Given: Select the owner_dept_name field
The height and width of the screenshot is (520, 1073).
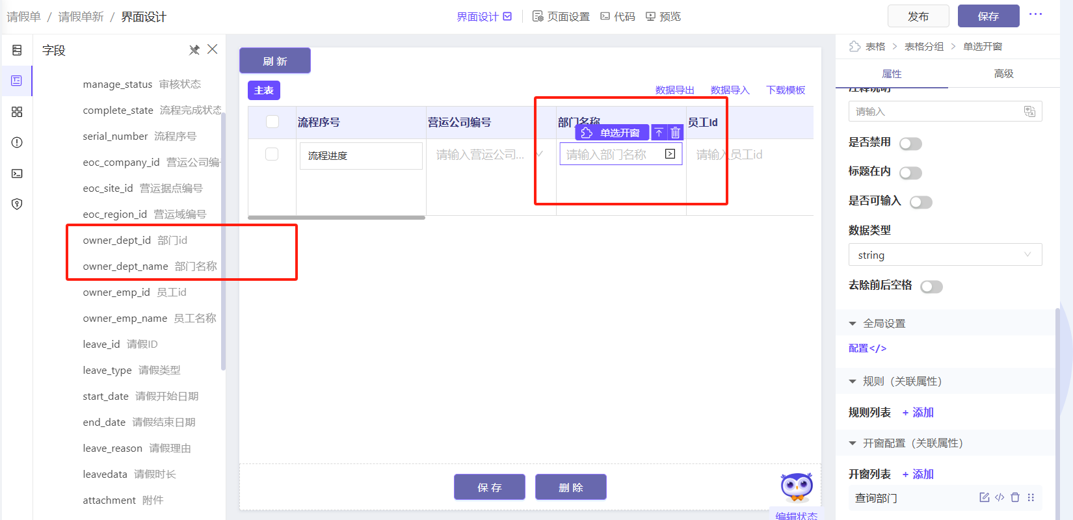Looking at the screenshot, I should pyautogui.click(x=150, y=266).
